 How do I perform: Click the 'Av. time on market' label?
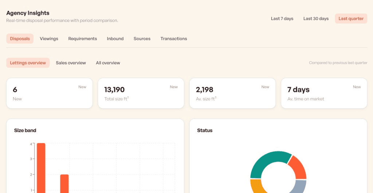[x=306, y=99]
